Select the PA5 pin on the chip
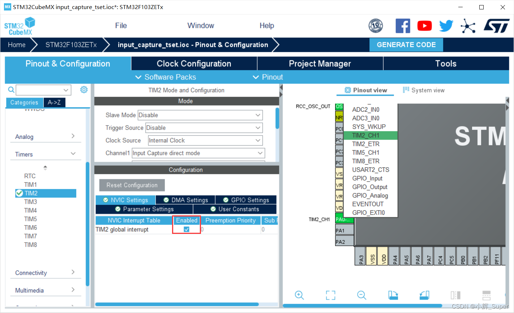Screen dimensions: 514x313 point(405,256)
